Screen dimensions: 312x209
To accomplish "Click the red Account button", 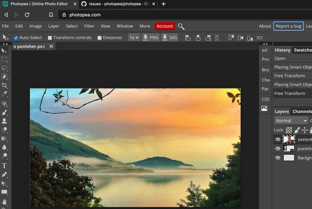I will tap(165, 26).
